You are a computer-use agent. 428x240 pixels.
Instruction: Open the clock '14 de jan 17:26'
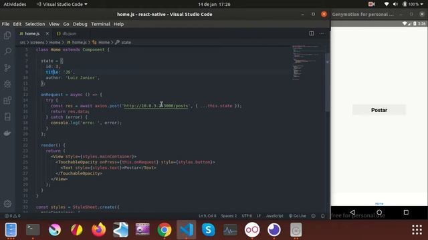click(214, 5)
